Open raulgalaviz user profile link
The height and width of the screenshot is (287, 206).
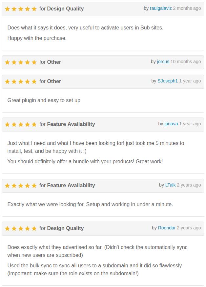[x=161, y=9]
